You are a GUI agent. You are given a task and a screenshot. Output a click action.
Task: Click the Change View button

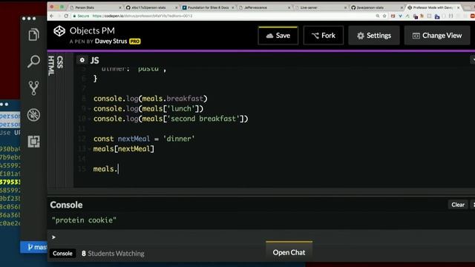[437, 36]
